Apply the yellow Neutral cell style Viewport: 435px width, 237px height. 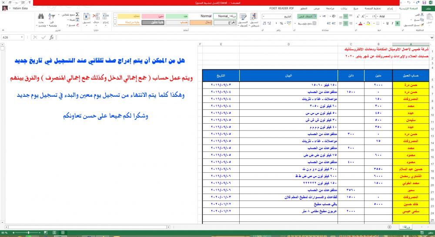(x=129, y=16)
